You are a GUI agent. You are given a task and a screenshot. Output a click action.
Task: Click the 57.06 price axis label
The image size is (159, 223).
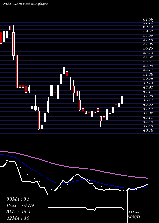pyautogui.click(x=148, y=44)
